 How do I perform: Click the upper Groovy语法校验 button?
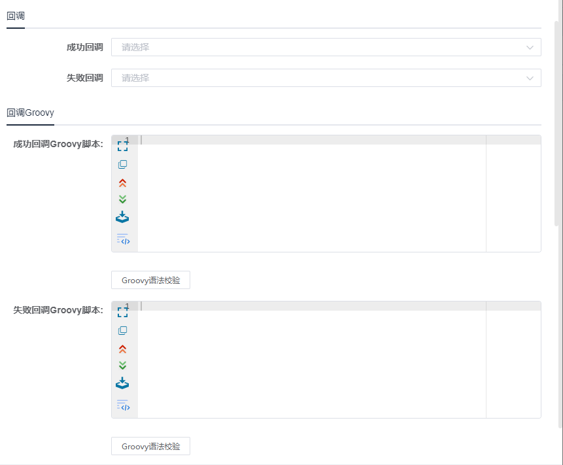click(x=150, y=280)
